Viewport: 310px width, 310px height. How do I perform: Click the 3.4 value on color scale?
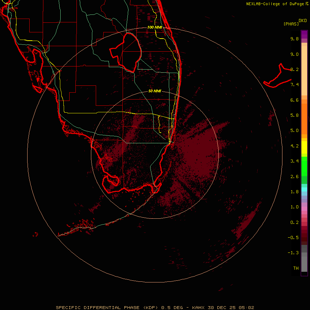tap(294, 161)
